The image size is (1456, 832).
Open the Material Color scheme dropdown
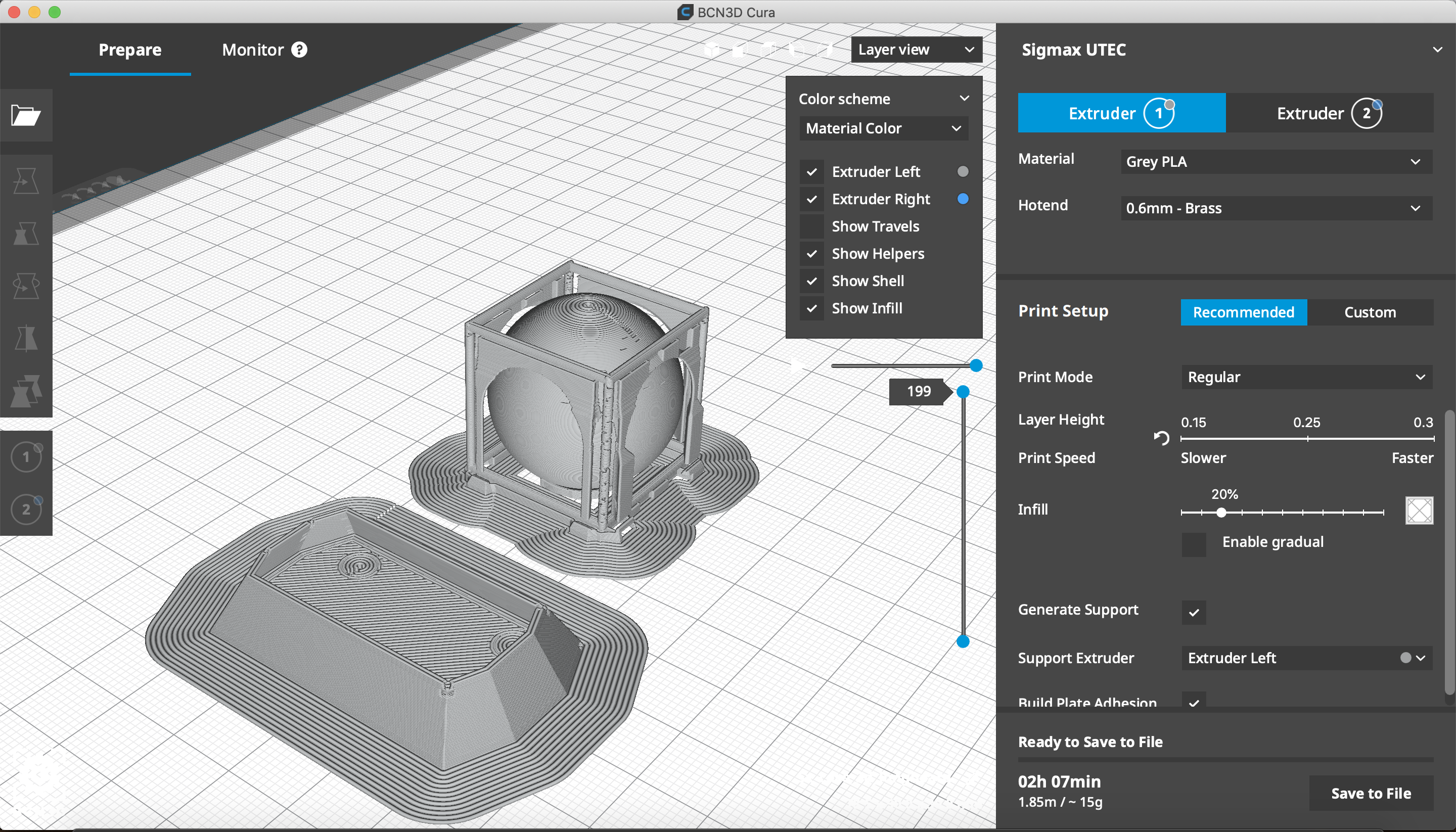point(883,128)
